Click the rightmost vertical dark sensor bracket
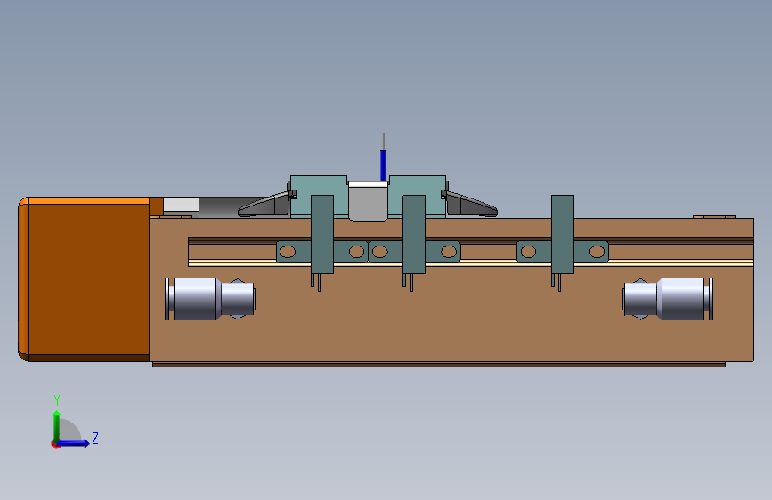The height and width of the screenshot is (500, 772). pyautogui.click(x=562, y=234)
